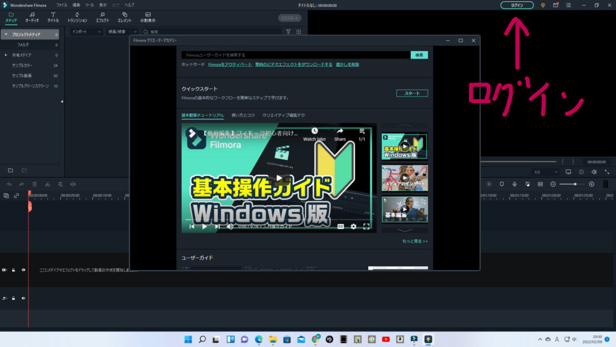
Task: Click the list icon next to the envelope
Action: 568,5
